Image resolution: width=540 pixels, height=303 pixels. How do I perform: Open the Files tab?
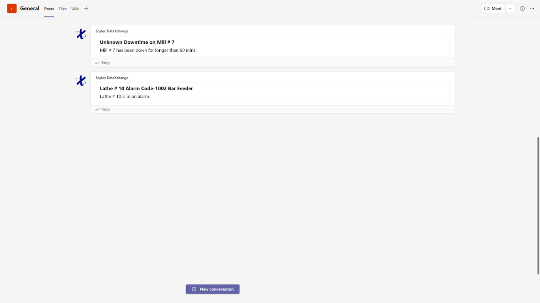point(62,9)
